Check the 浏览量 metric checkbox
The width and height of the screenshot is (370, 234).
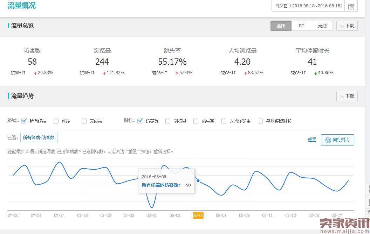click(168, 121)
